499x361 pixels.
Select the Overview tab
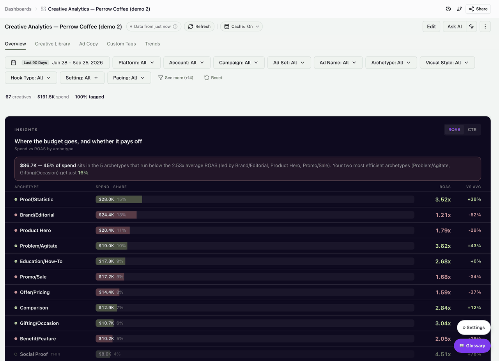coord(16,44)
